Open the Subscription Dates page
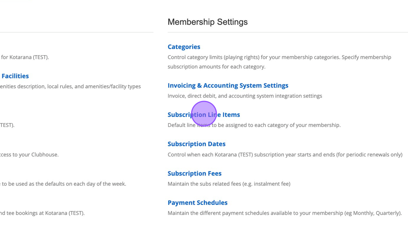This screenshot has width=408, height=227. pos(196,144)
